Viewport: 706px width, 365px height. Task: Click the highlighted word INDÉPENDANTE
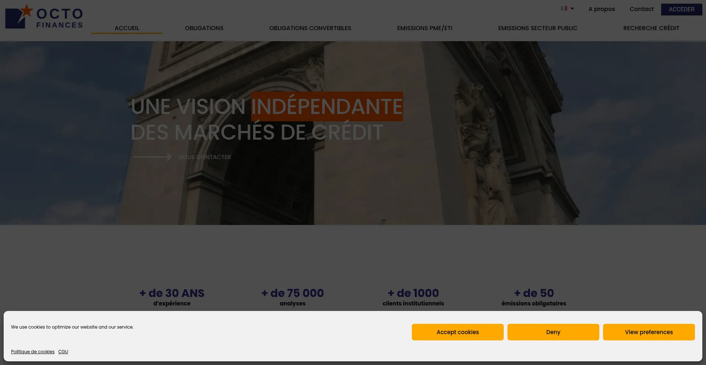(327, 107)
